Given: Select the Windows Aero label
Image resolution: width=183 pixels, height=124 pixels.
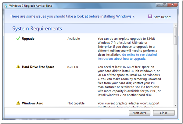Looking at the screenshot, I should [x=33, y=103].
